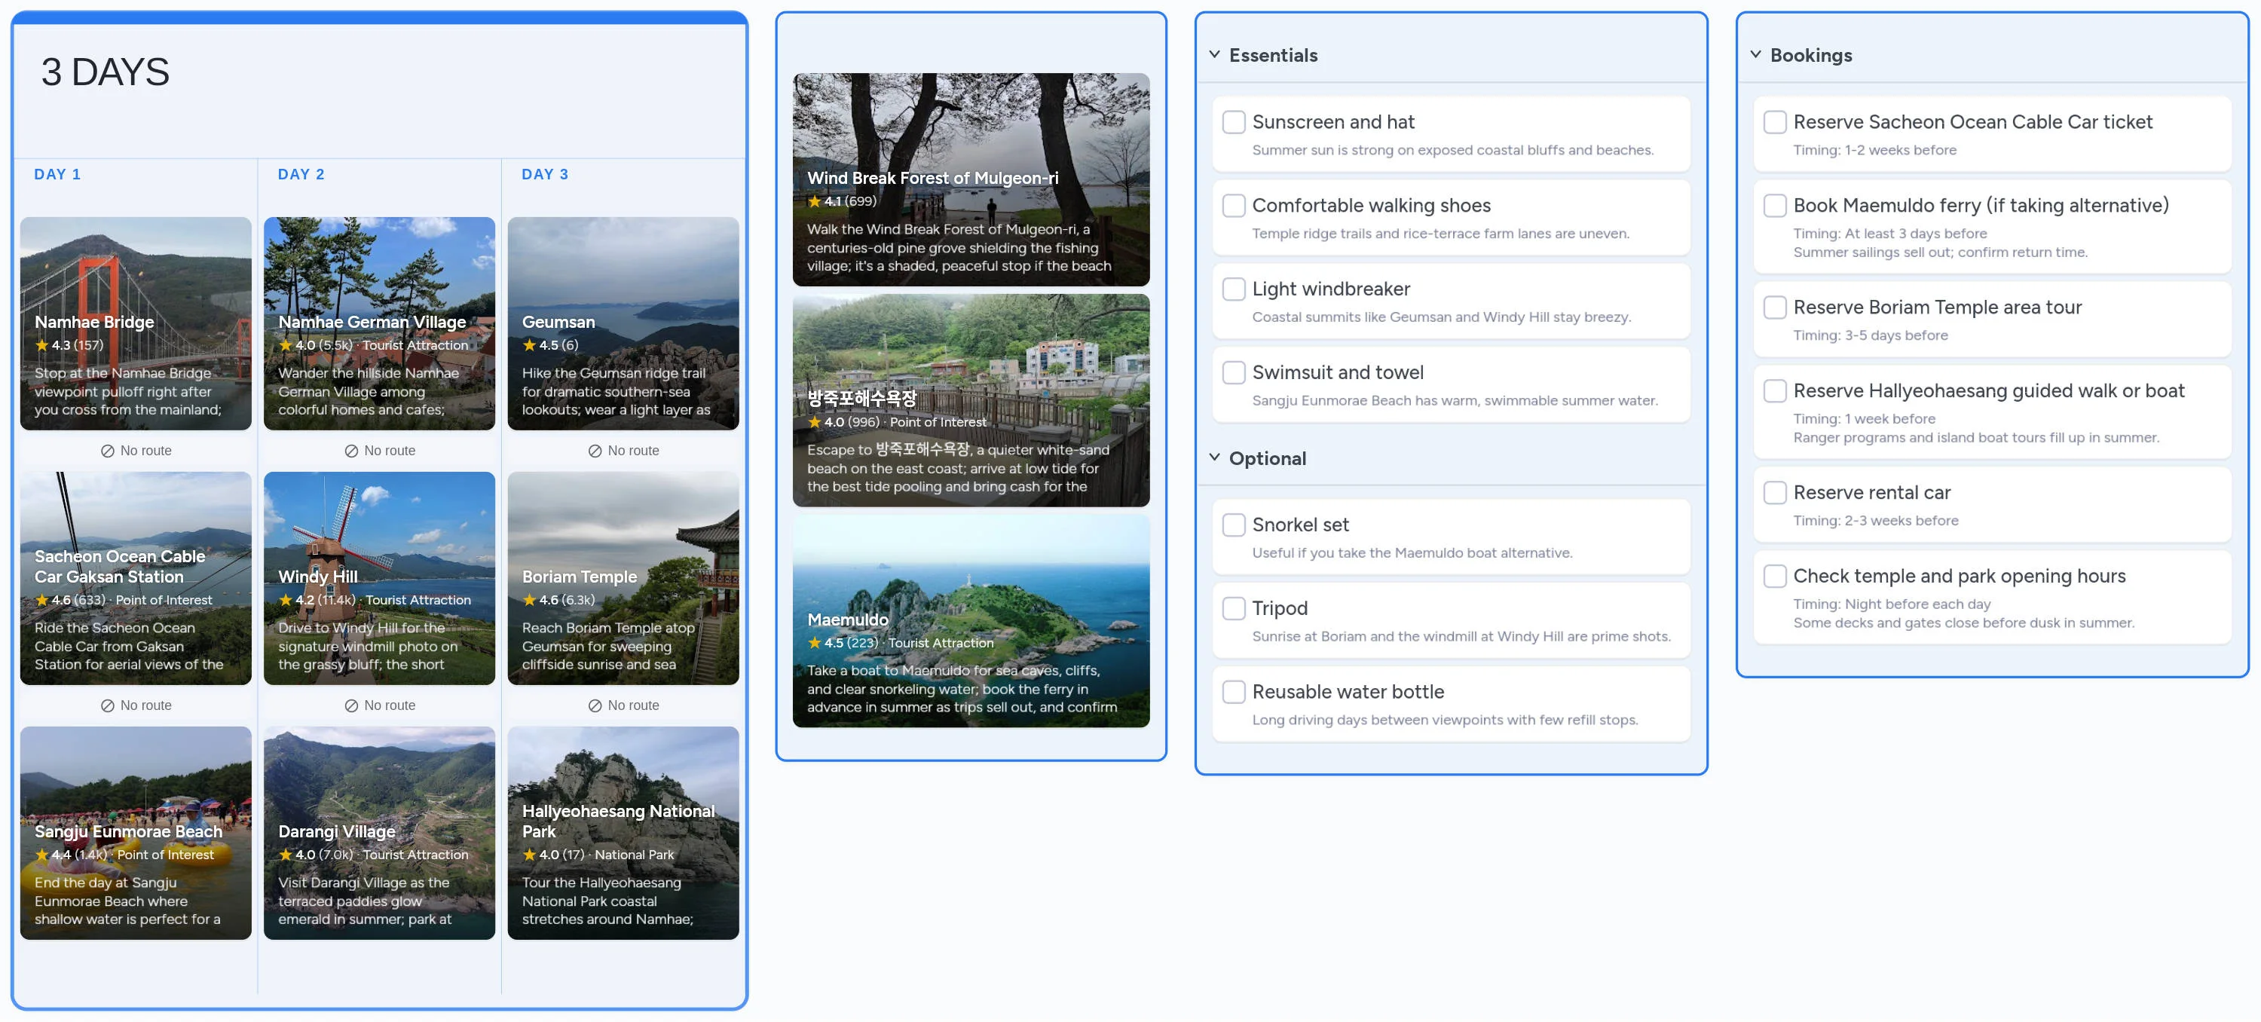Mark Swimsuit and towel as packed

[x=1233, y=372]
